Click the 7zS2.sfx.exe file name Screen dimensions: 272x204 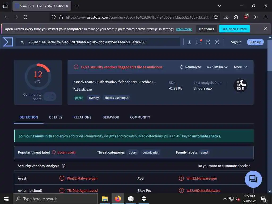click(82, 89)
